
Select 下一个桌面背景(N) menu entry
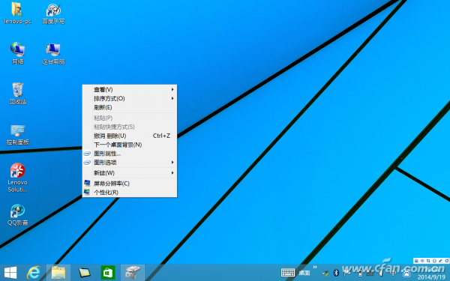click(x=130, y=145)
